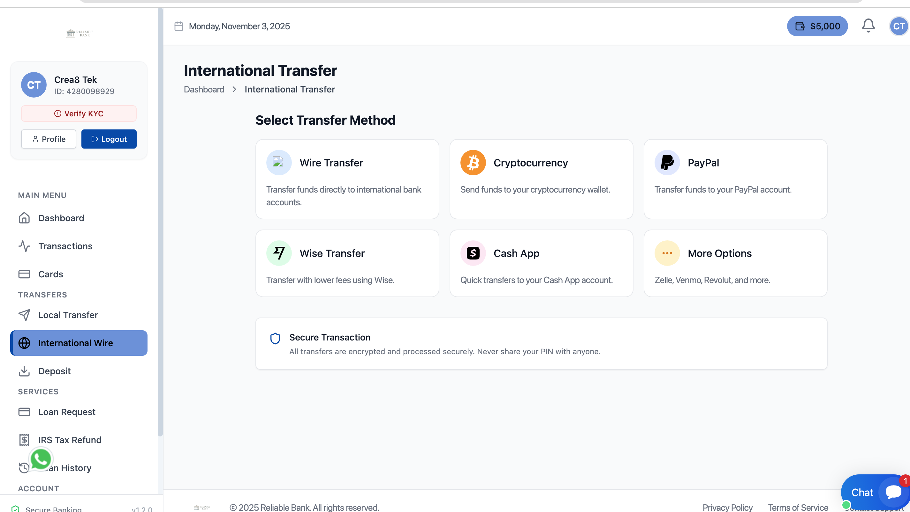Click the Wise Transfer logo icon

(x=279, y=253)
